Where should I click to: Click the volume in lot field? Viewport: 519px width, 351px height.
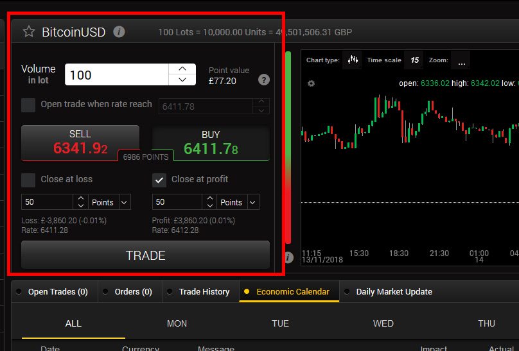[117, 74]
